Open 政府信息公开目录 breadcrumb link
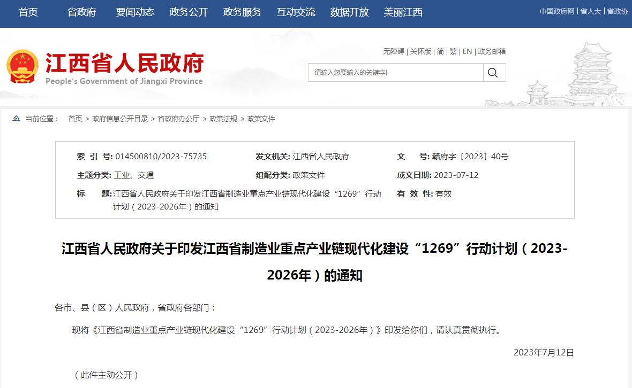 pyautogui.click(x=120, y=119)
